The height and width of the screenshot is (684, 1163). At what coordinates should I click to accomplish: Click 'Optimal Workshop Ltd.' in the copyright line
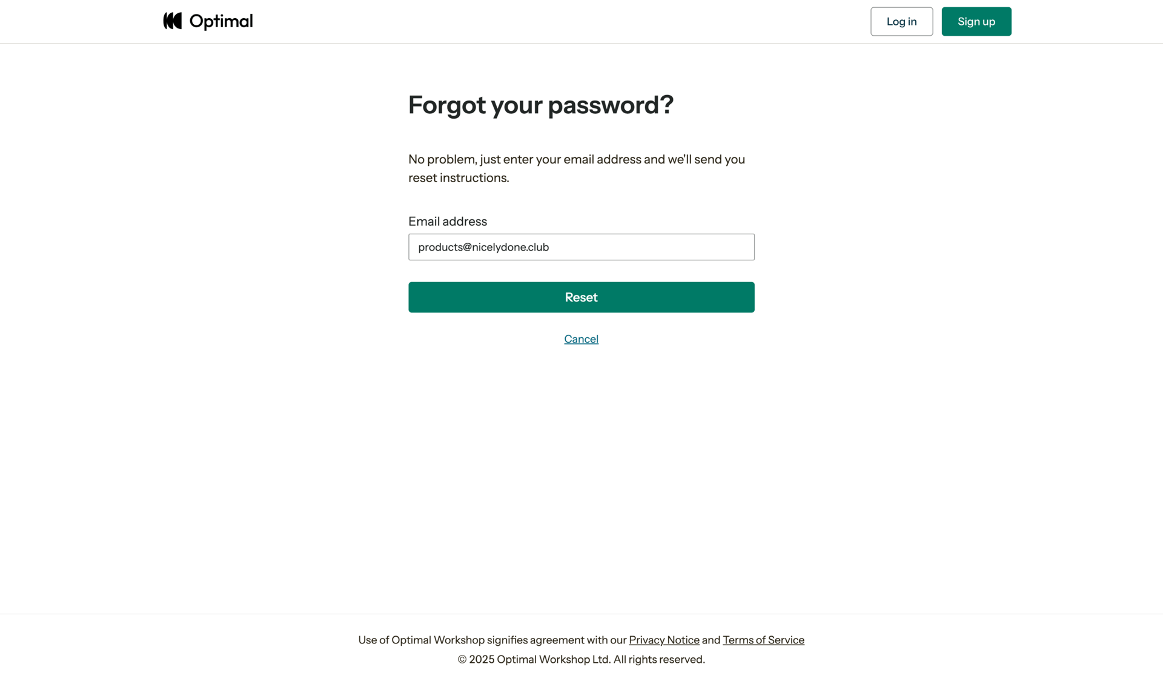tap(554, 659)
